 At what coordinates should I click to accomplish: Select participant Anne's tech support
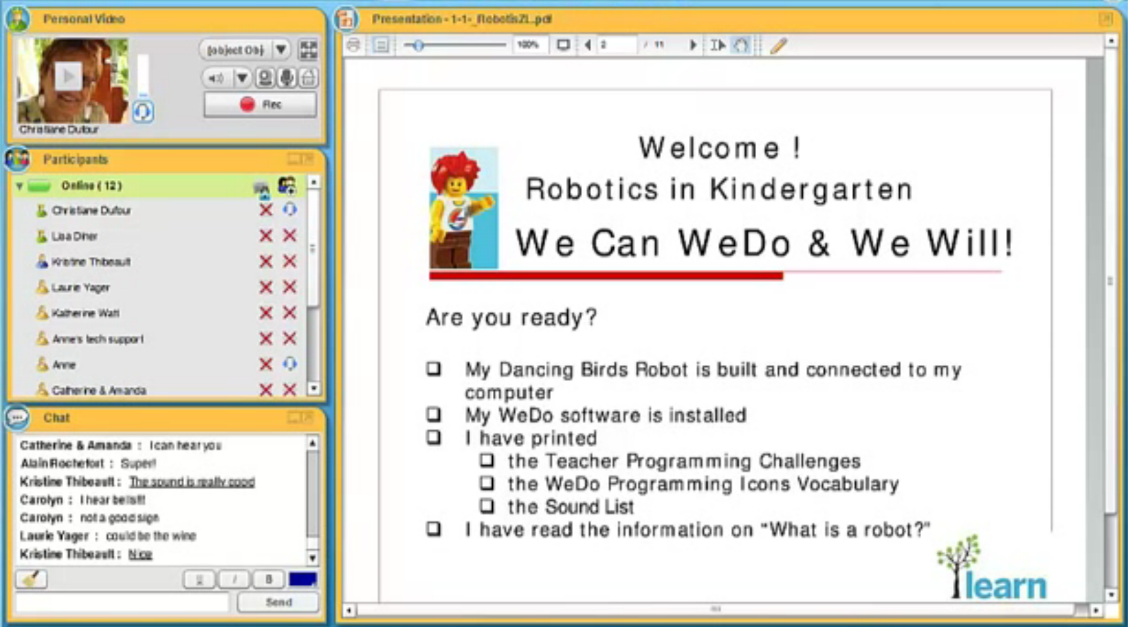tap(97, 339)
